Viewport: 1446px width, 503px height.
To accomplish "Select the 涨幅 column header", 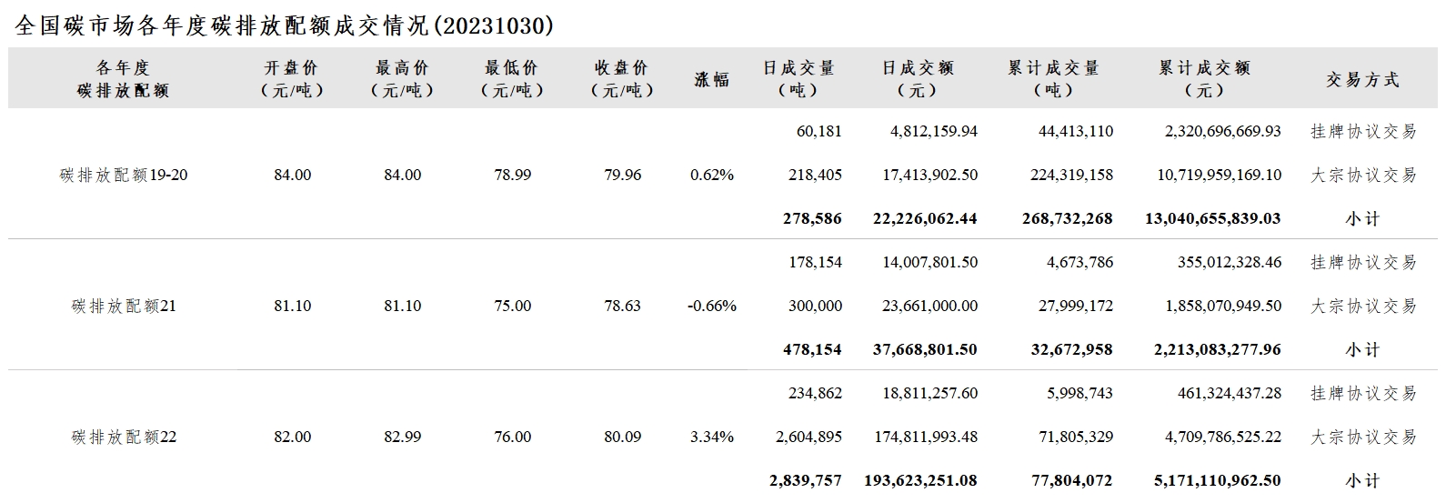I will pyautogui.click(x=712, y=79).
